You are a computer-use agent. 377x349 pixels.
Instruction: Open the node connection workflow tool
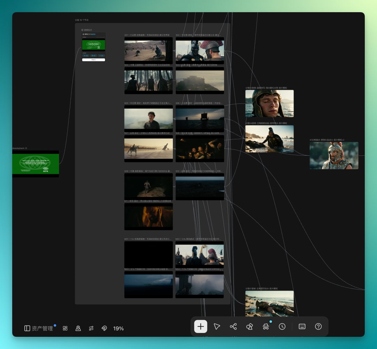pyautogui.click(x=233, y=326)
